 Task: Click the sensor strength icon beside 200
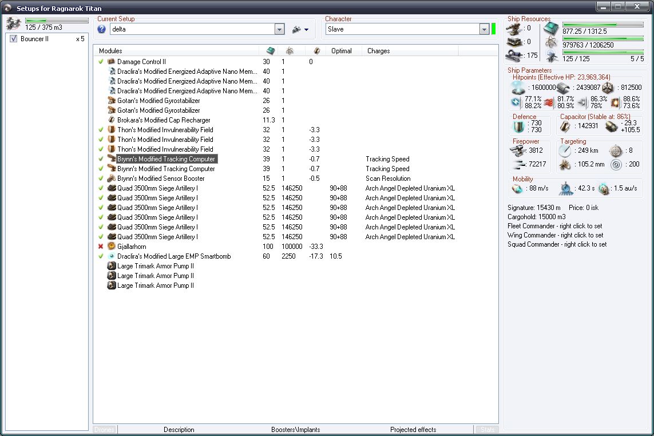coord(616,164)
